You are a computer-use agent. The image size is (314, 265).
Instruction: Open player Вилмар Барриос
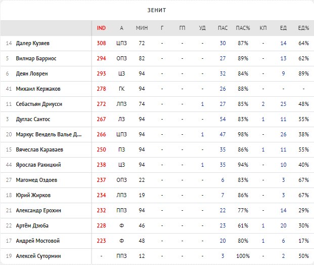[x=36, y=59]
